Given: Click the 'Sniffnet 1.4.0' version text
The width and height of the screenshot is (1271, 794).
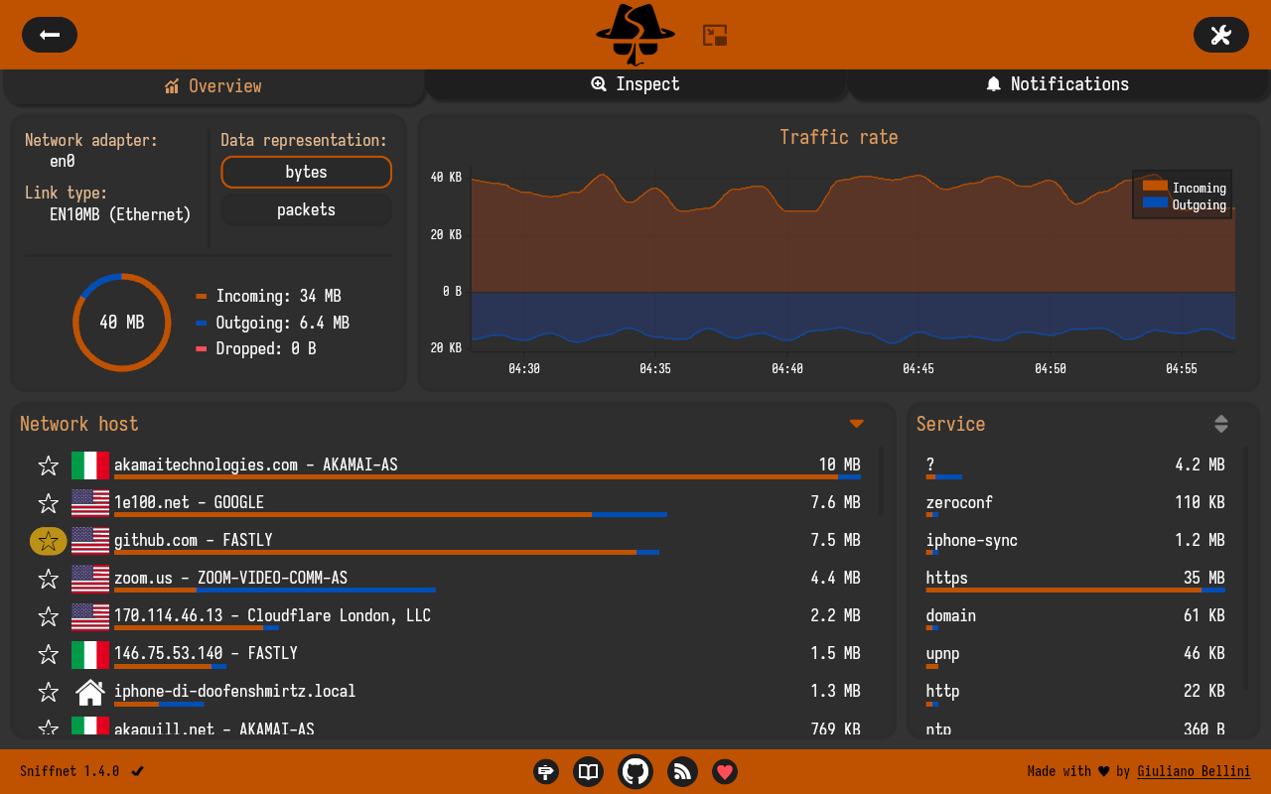Looking at the screenshot, I should click(70, 771).
